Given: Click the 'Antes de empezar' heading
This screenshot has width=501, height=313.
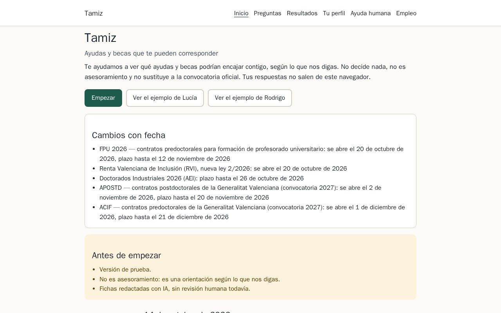Looking at the screenshot, I should point(126,255).
